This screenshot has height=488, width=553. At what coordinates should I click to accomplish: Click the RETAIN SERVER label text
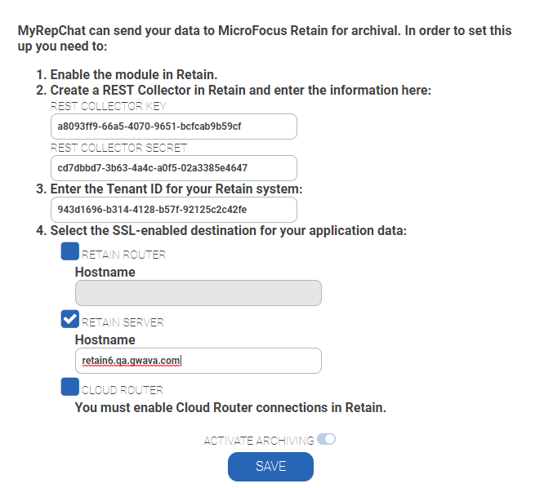point(123,322)
